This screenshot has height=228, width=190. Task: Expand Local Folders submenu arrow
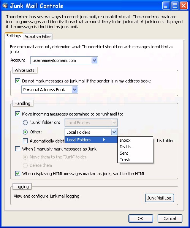(104, 140)
